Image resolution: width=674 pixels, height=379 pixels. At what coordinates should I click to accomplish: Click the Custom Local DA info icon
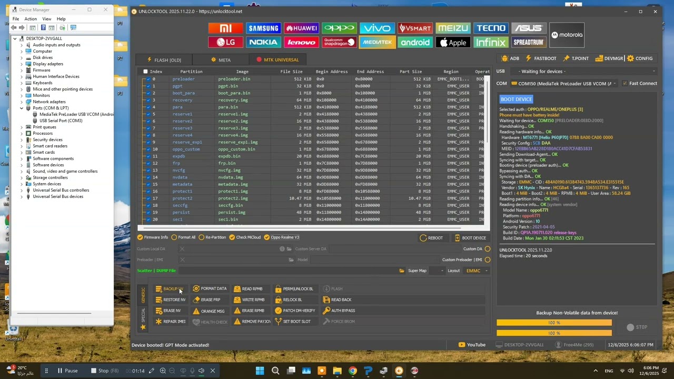click(x=282, y=249)
